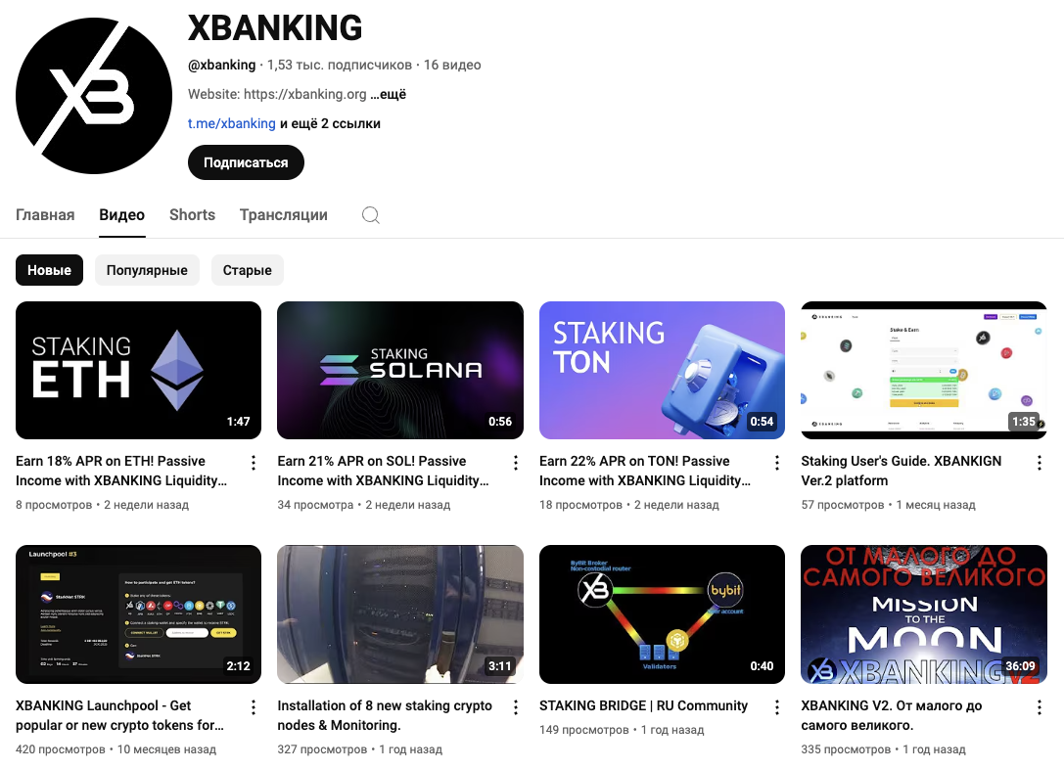The image size is (1064, 770).
Task: Open the STAKING TON video thumbnail
Action: pyautogui.click(x=662, y=371)
